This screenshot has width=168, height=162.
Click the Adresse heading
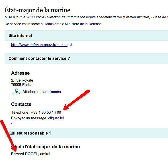[20, 73]
